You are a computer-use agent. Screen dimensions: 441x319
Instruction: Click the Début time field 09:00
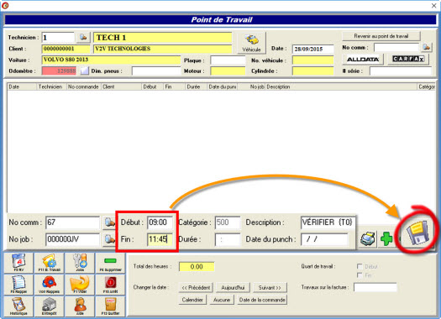[160, 222]
